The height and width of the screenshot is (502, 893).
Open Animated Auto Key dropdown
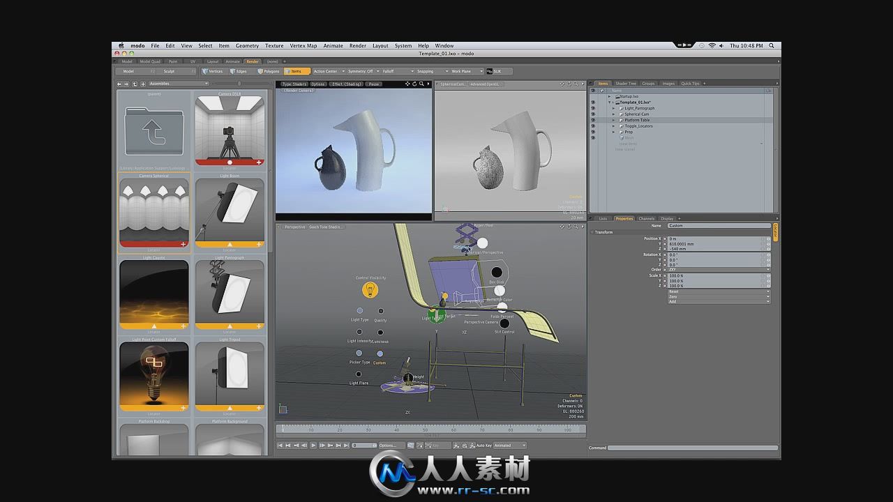tap(509, 445)
